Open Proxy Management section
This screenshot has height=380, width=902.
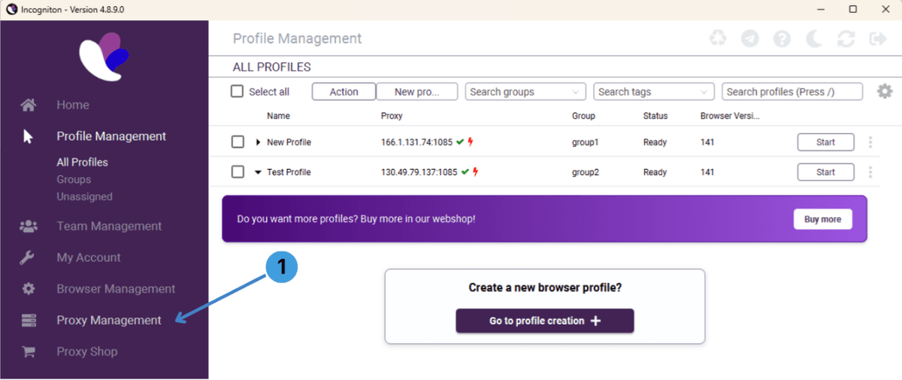point(109,321)
